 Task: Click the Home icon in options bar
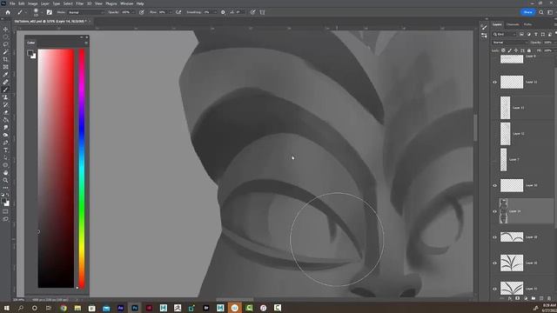pyautogui.click(x=8, y=12)
